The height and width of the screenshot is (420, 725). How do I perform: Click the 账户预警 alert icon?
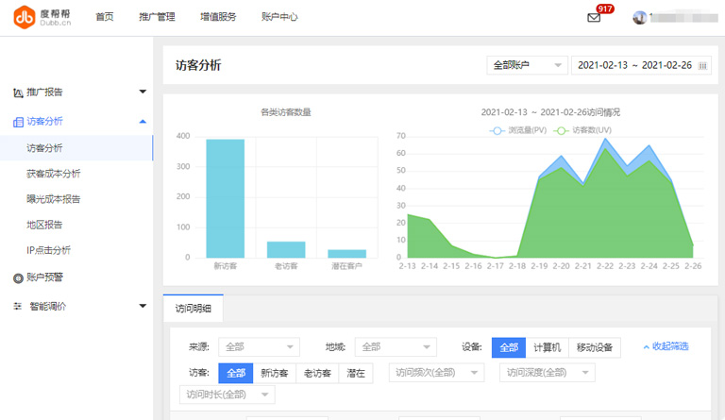(x=18, y=277)
